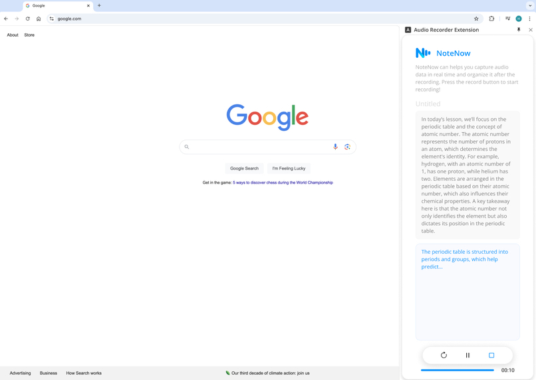Click the blue recording progress bar
This screenshot has width=536, height=380.
458,370
